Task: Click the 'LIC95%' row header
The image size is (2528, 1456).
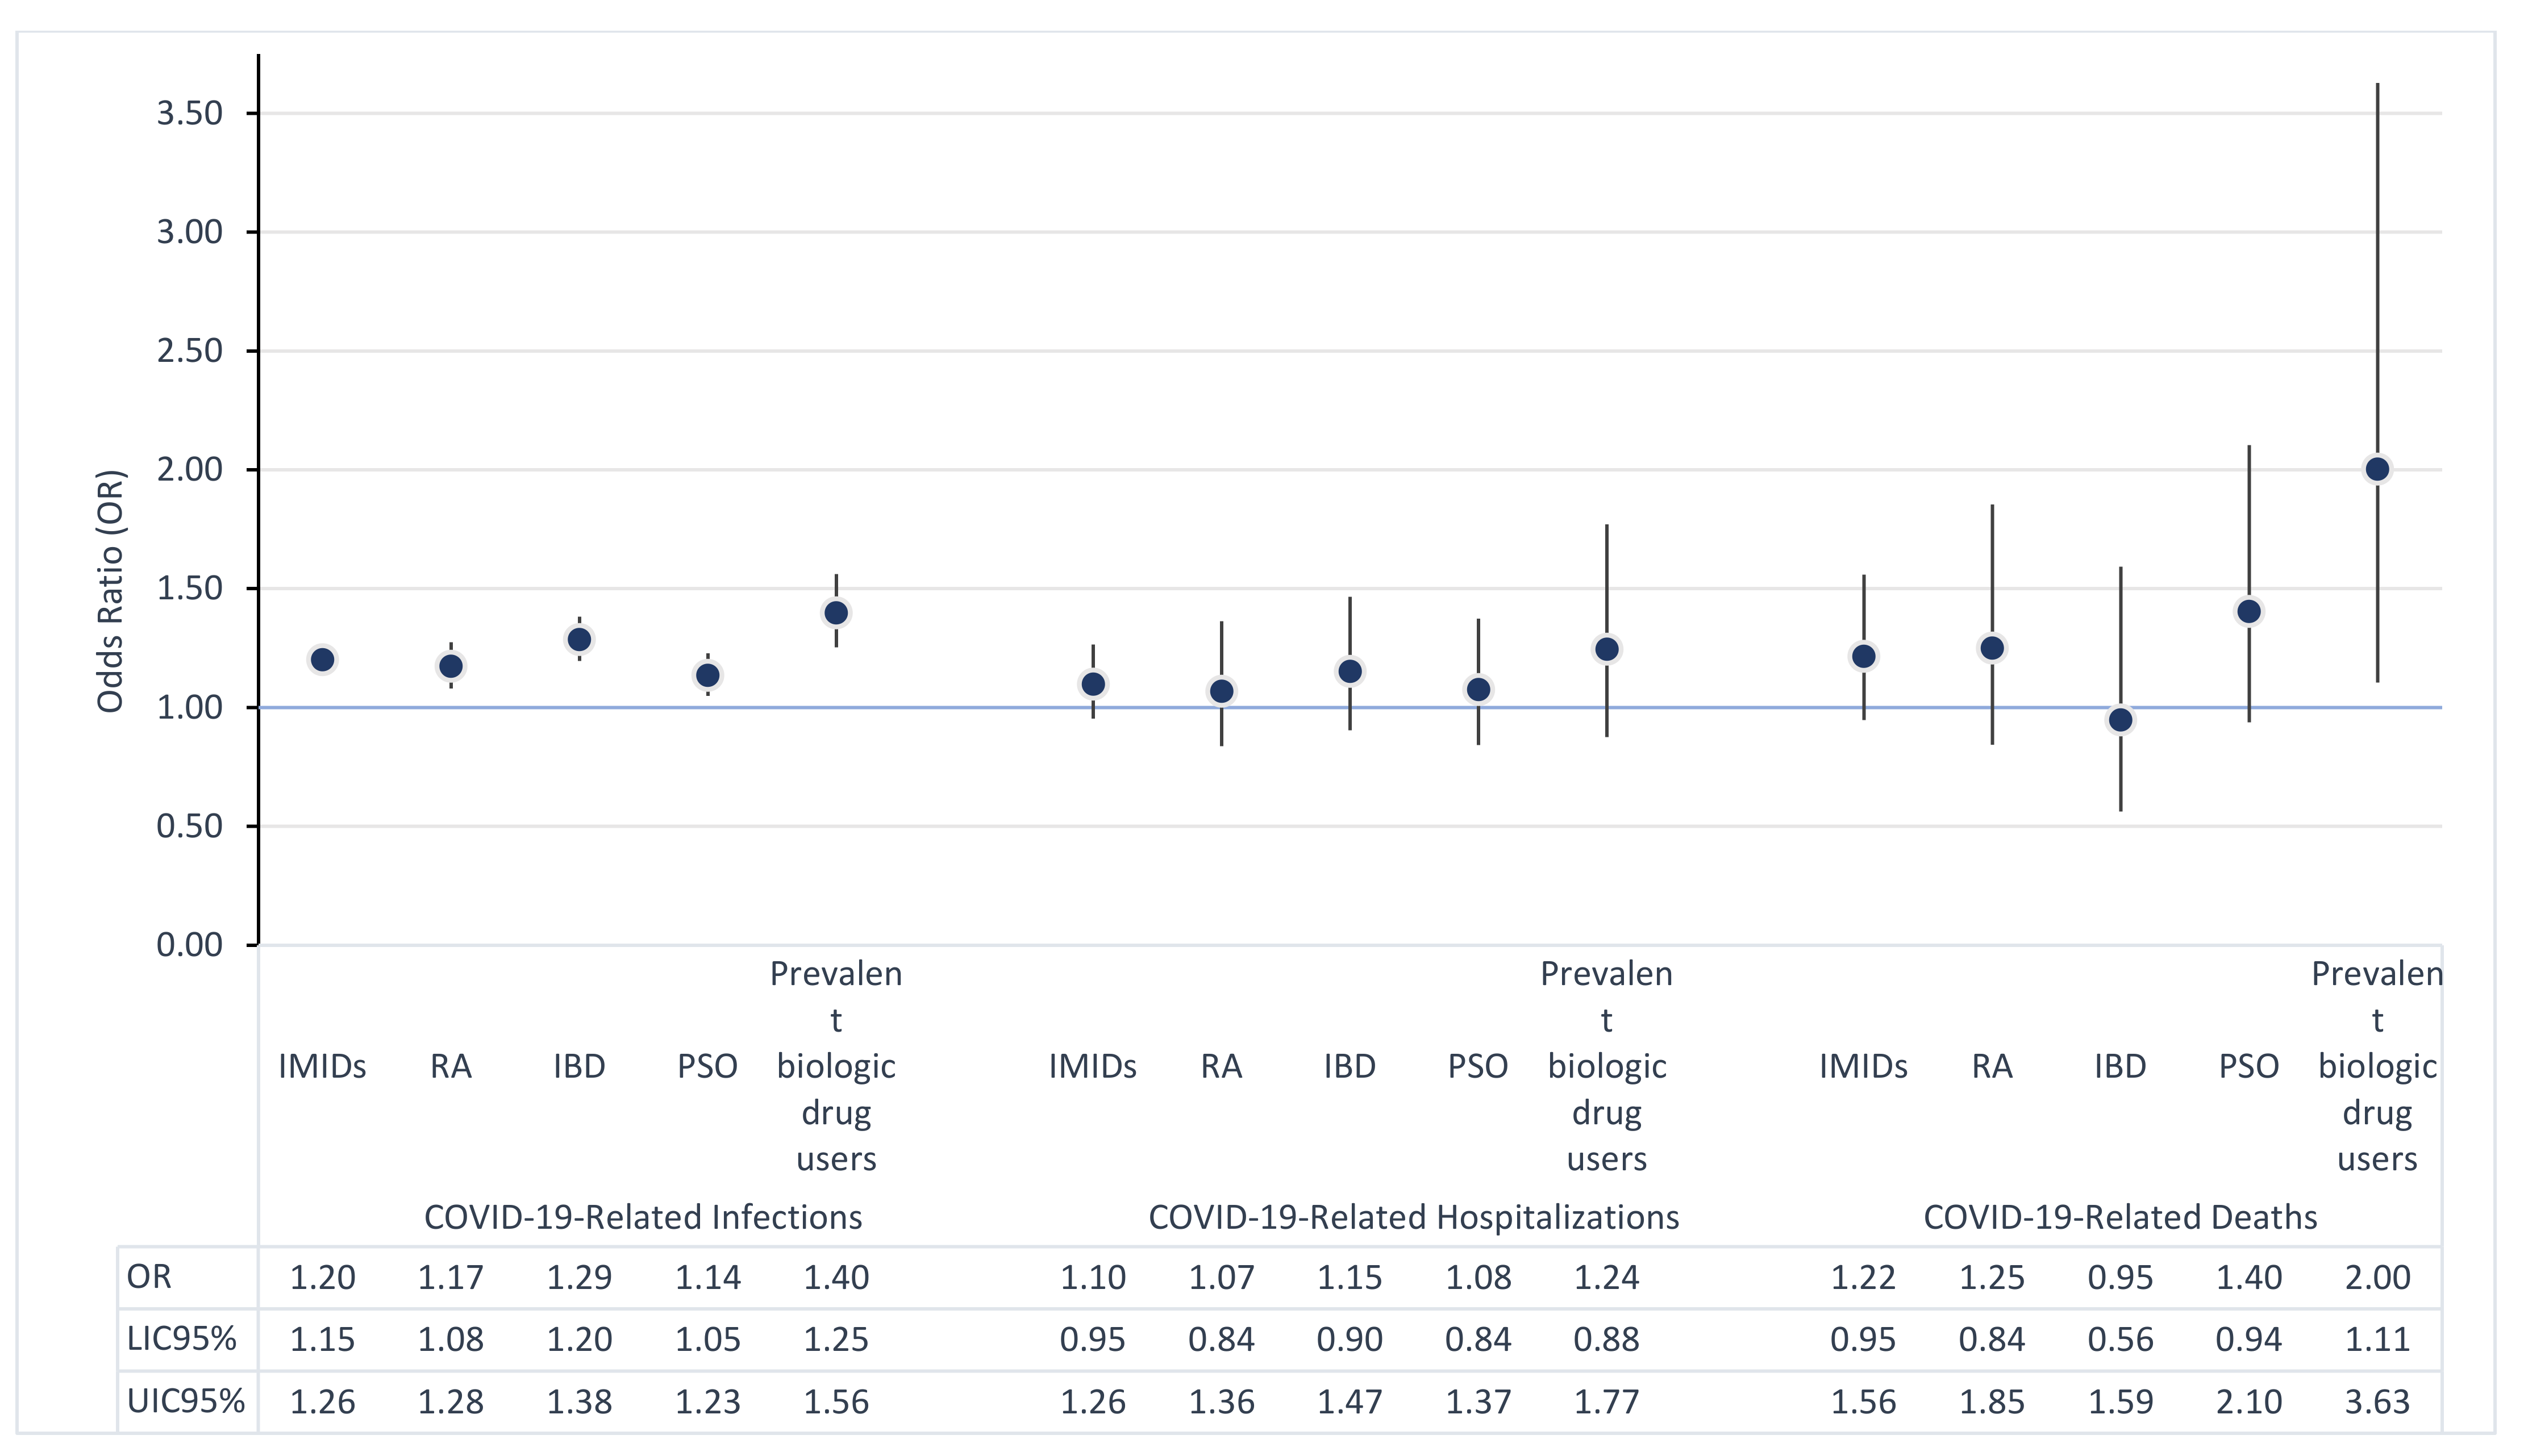Action: [182, 1339]
